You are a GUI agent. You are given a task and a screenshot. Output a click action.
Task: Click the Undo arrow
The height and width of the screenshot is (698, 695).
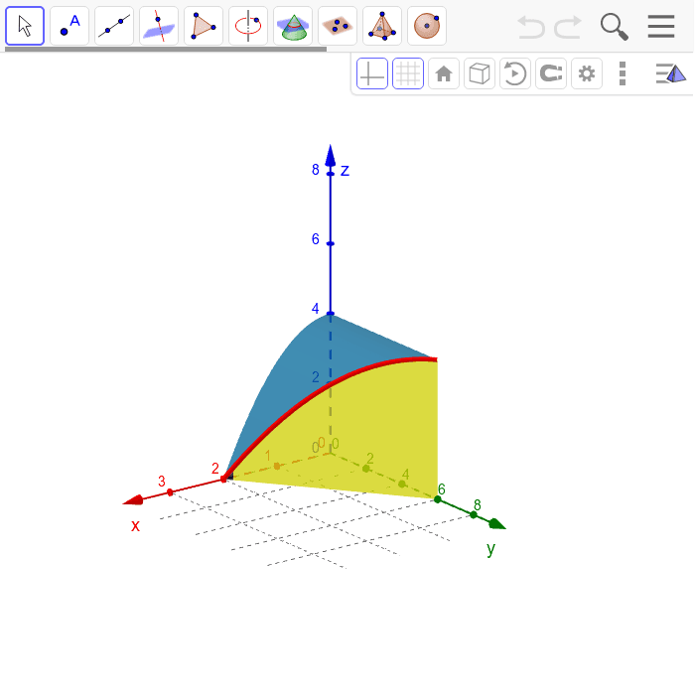[531, 27]
